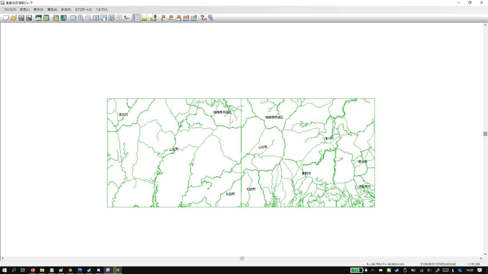
Task: Click the save floppy disk icon
Action: 21,18
